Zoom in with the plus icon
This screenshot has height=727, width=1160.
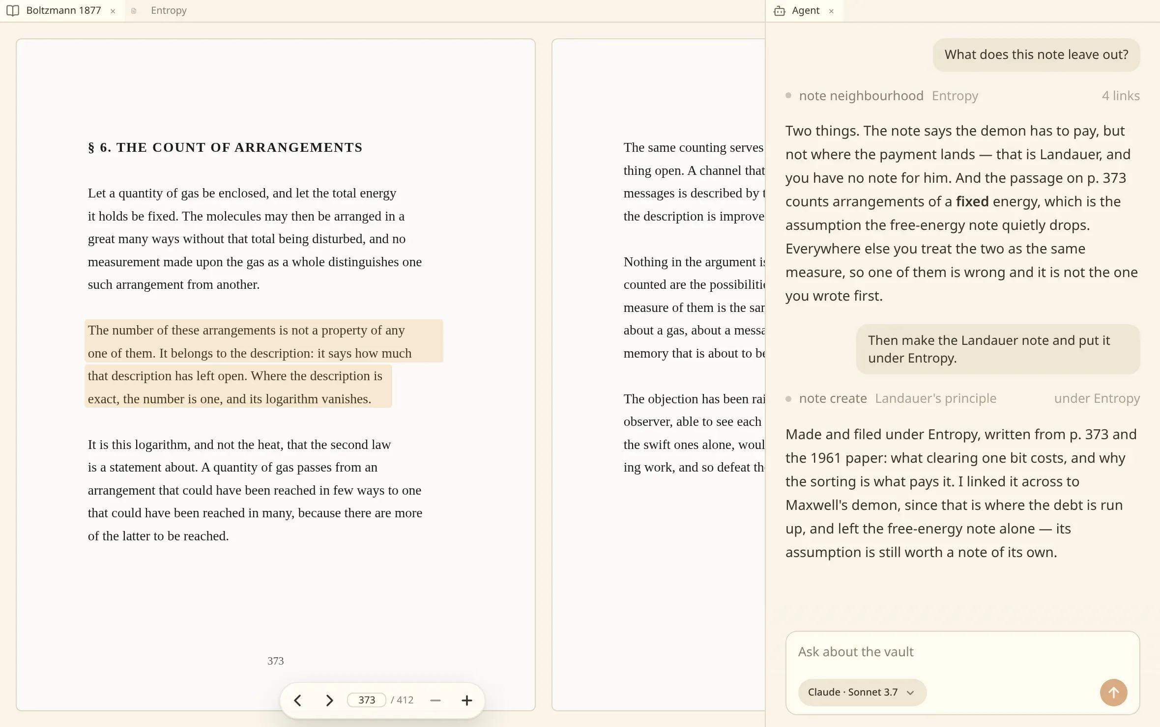(x=467, y=700)
